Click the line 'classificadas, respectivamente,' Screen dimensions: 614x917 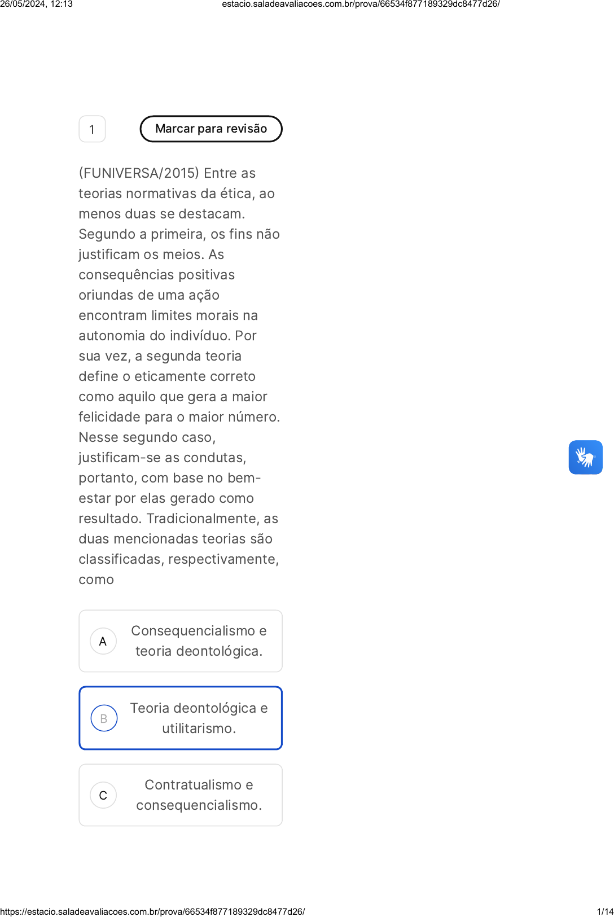point(179,559)
